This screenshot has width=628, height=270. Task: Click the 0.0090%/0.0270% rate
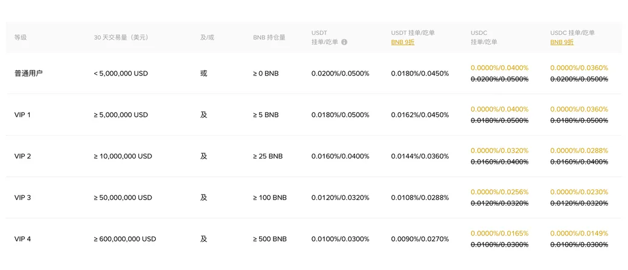pos(420,239)
